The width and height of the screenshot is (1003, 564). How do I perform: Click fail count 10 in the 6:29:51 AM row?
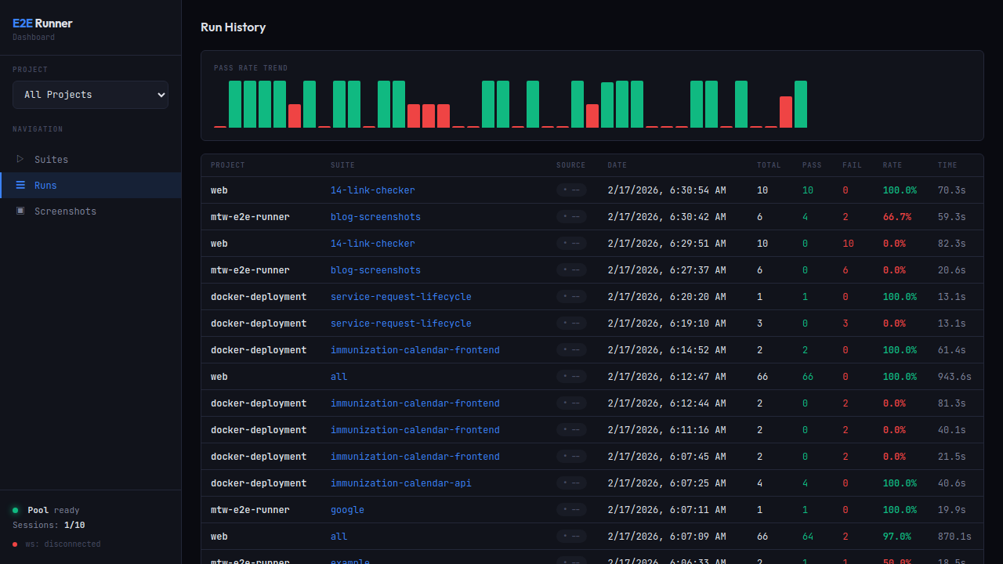click(848, 244)
